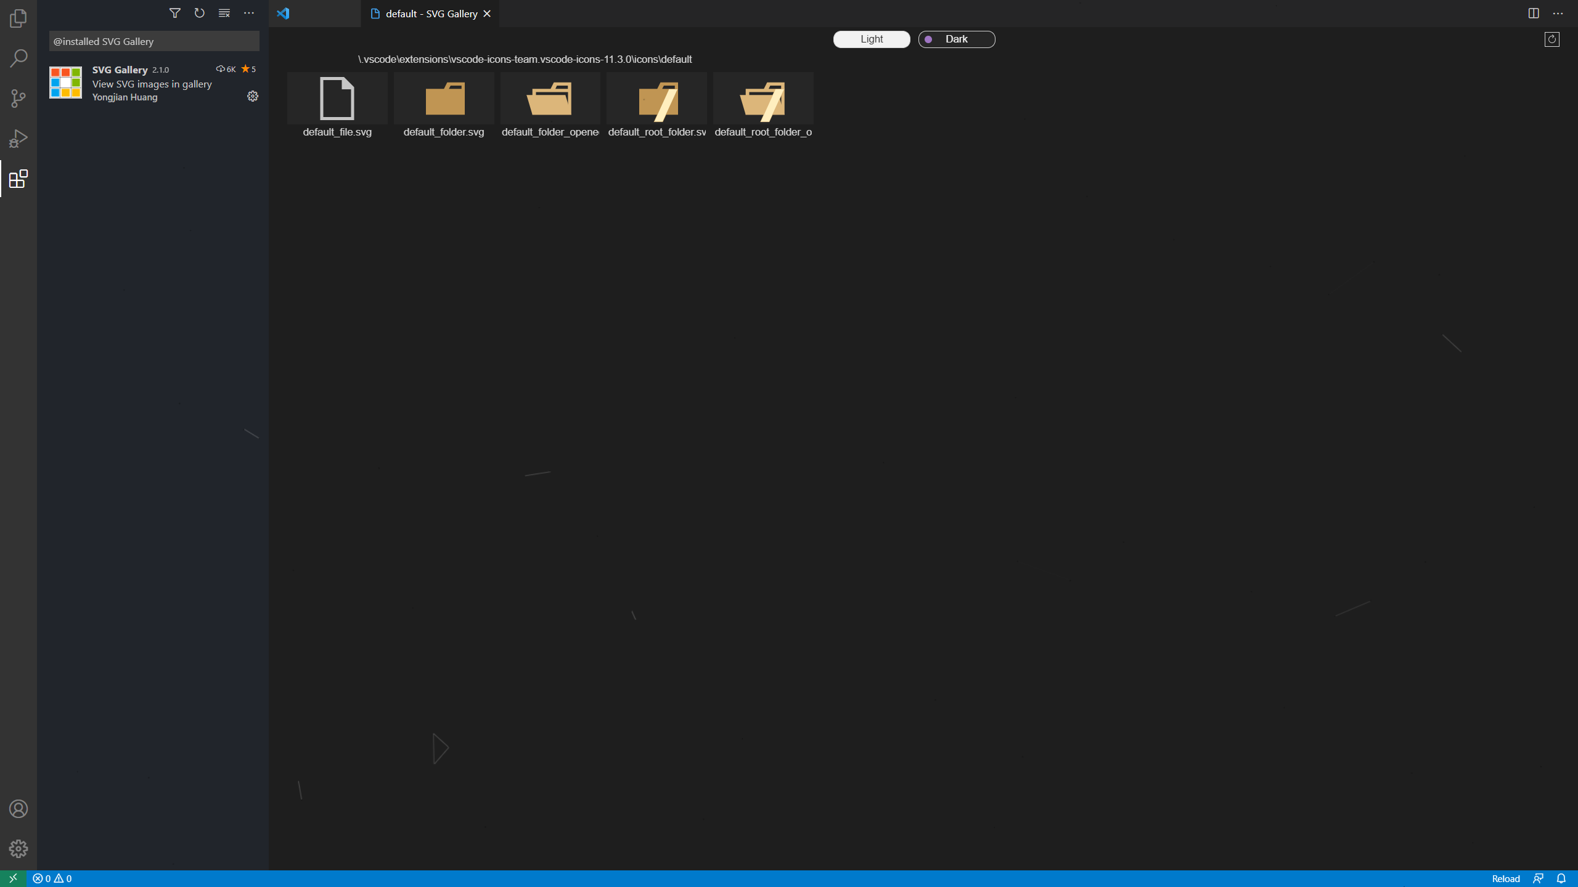Open the Extensions view
Screen dimensions: 1578x887
(18, 179)
